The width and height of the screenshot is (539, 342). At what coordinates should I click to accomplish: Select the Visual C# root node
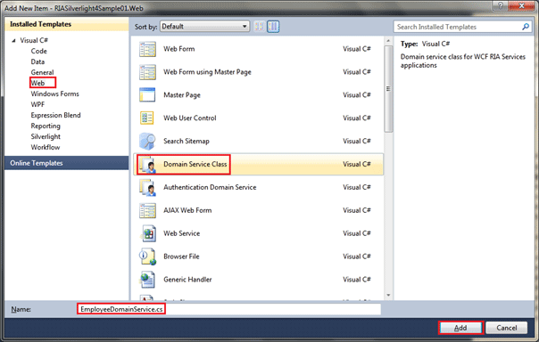[34, 40]
